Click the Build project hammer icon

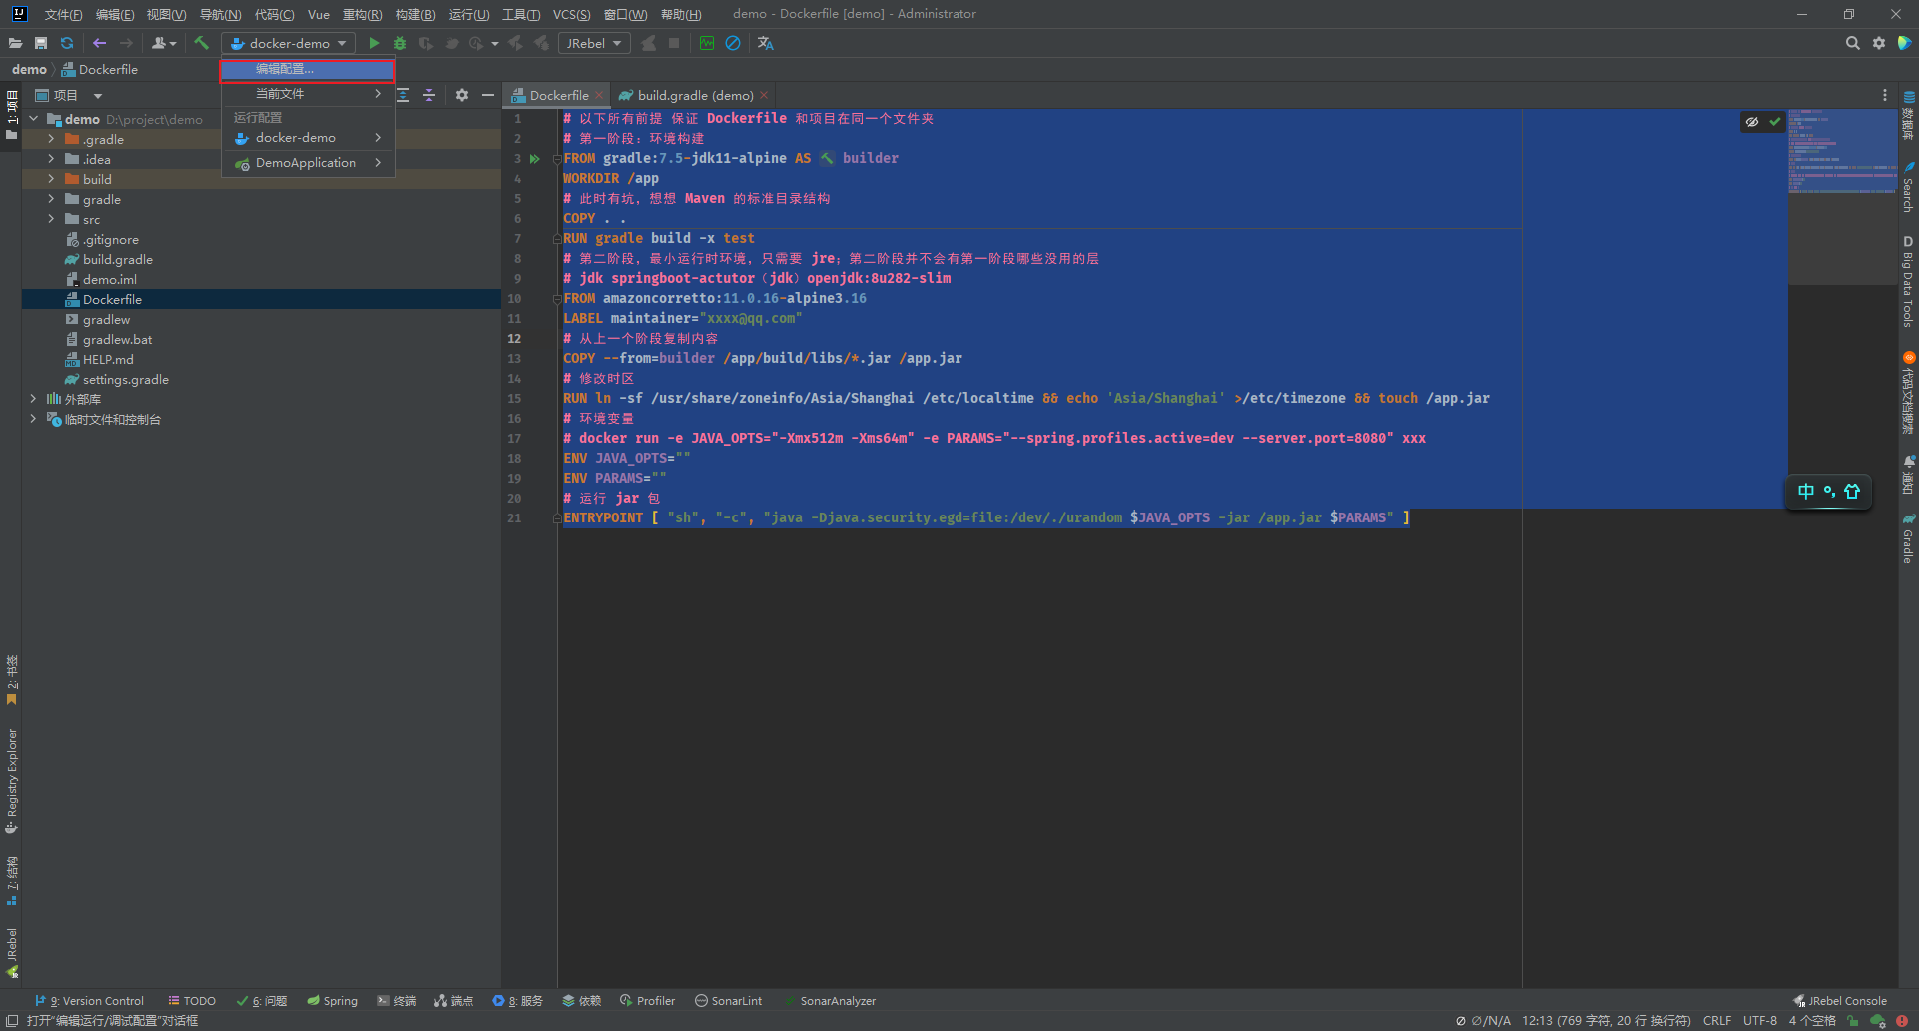(x=201, y=43)
